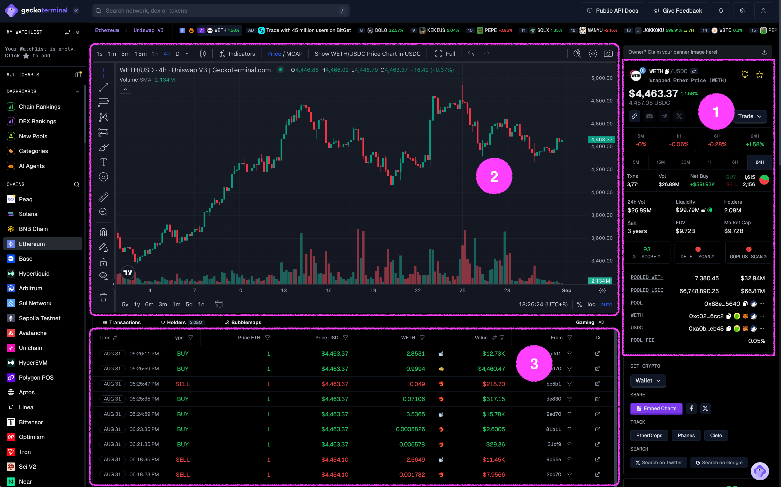
Task: Open the pool's Telegram link
Action: pyautogui.click(x=664, y=116)
